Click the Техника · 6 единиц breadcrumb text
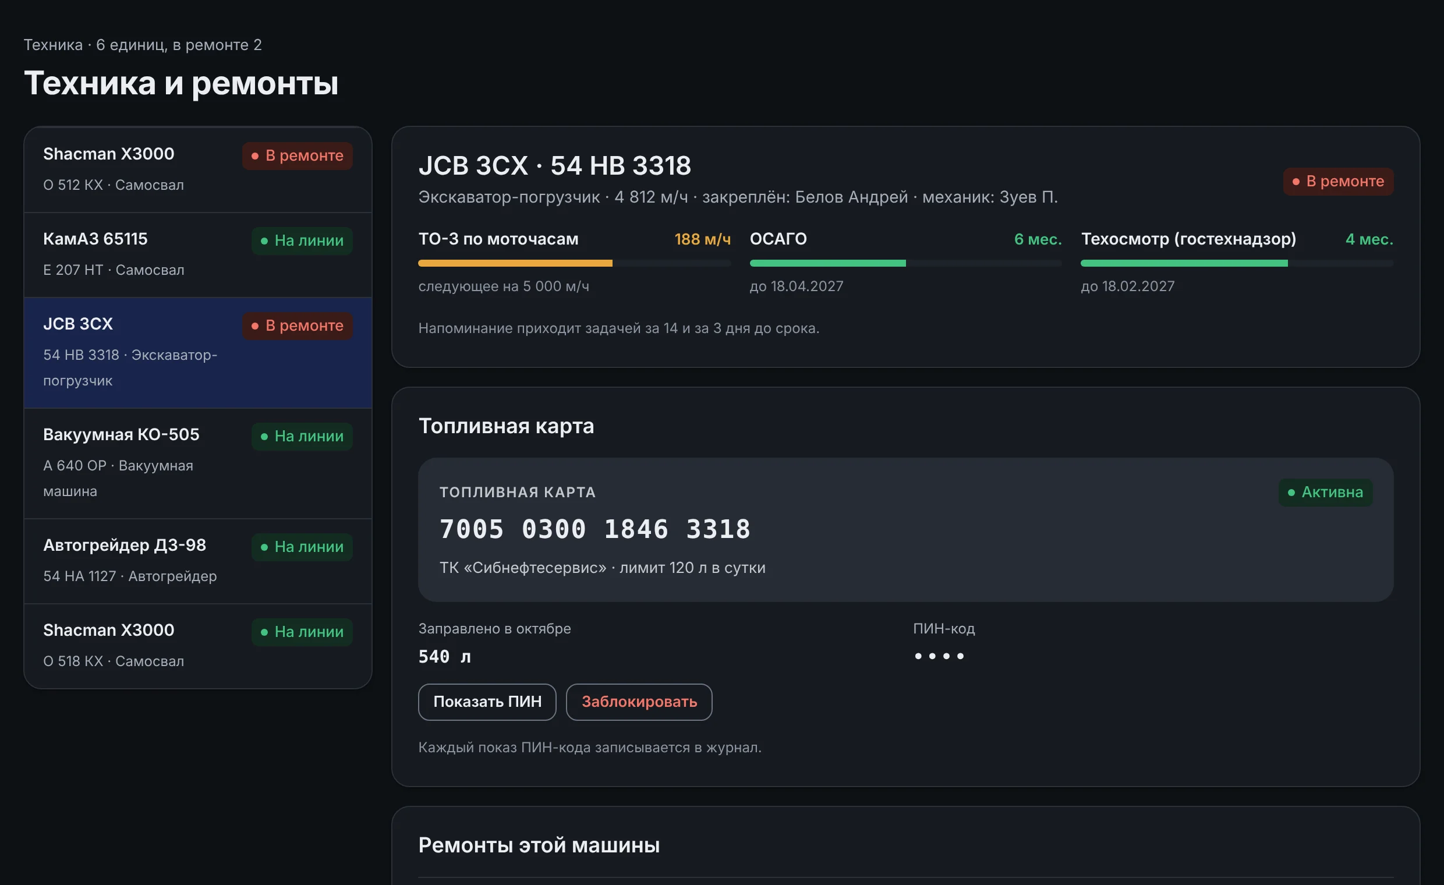The image size is (1444, 885). pos(143,45)
